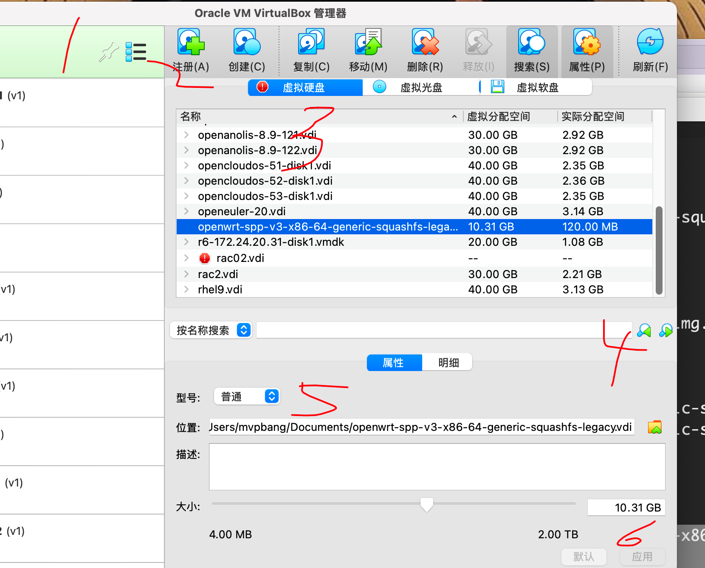The width and height of the screenshot is (705, 568).
Task: Click the Remove (删除) disk icon
Action: (425, 43)
